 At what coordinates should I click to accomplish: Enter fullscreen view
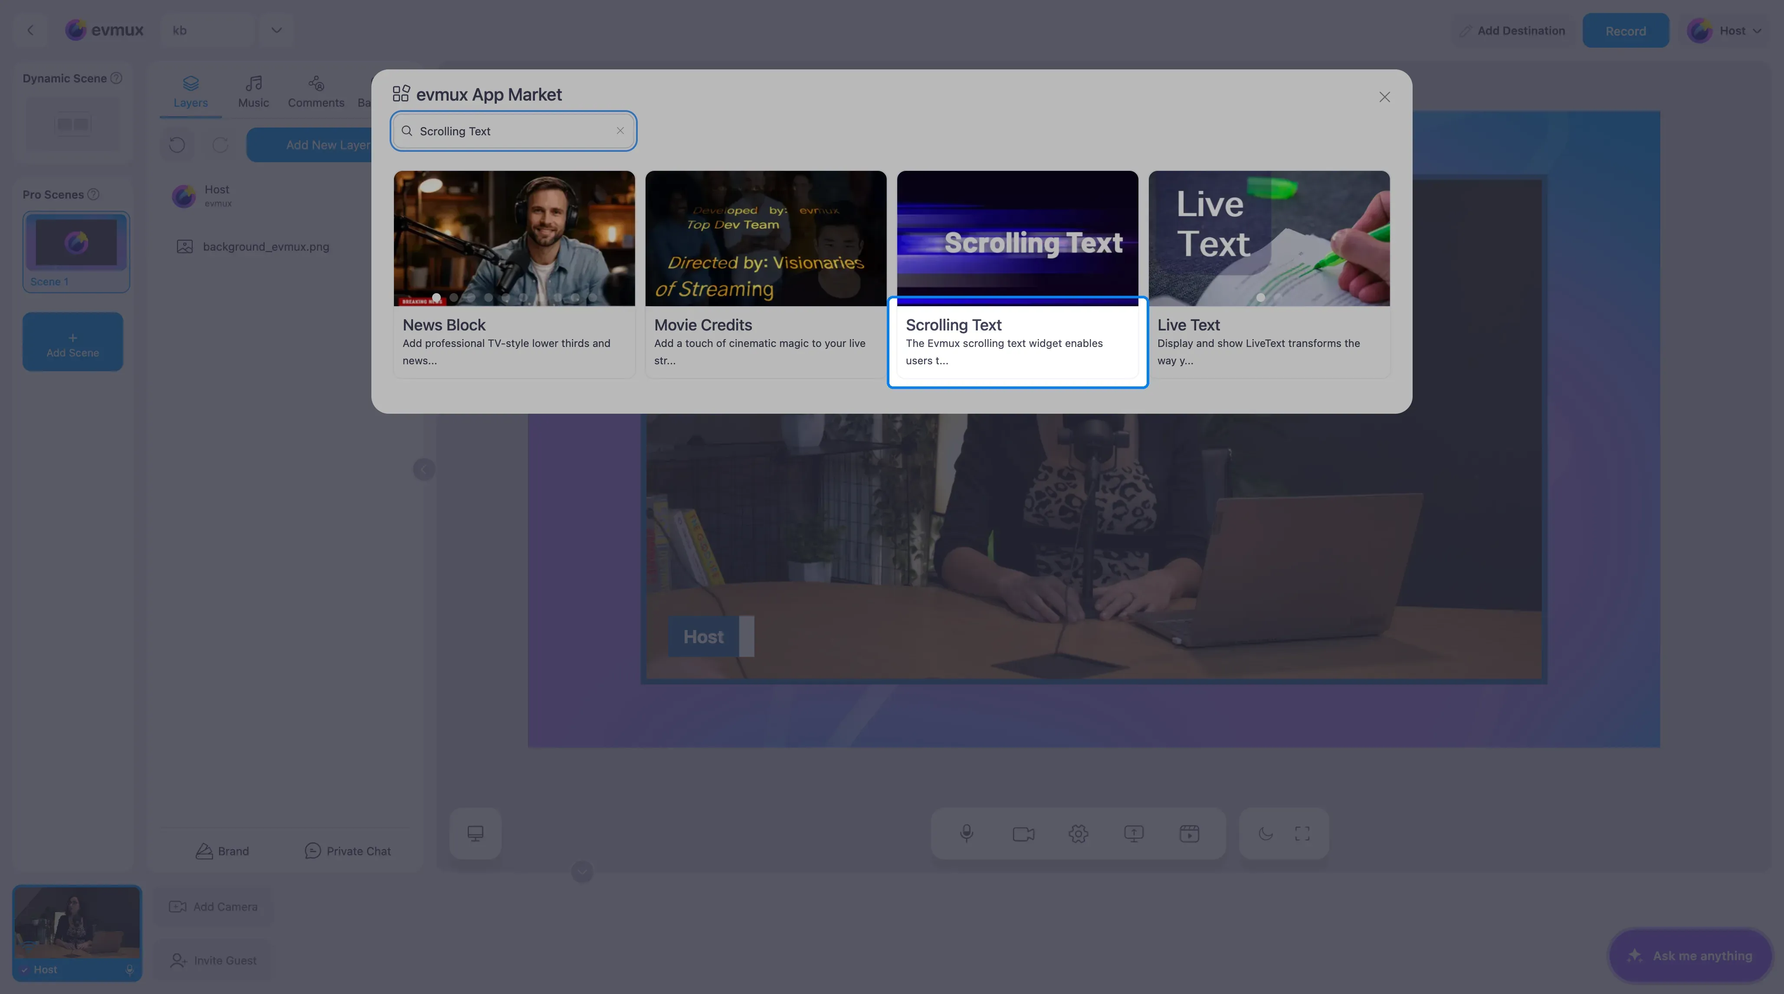click(x=1302, y=834)
